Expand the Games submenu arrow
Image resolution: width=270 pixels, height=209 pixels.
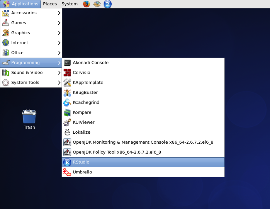point(59,23)
